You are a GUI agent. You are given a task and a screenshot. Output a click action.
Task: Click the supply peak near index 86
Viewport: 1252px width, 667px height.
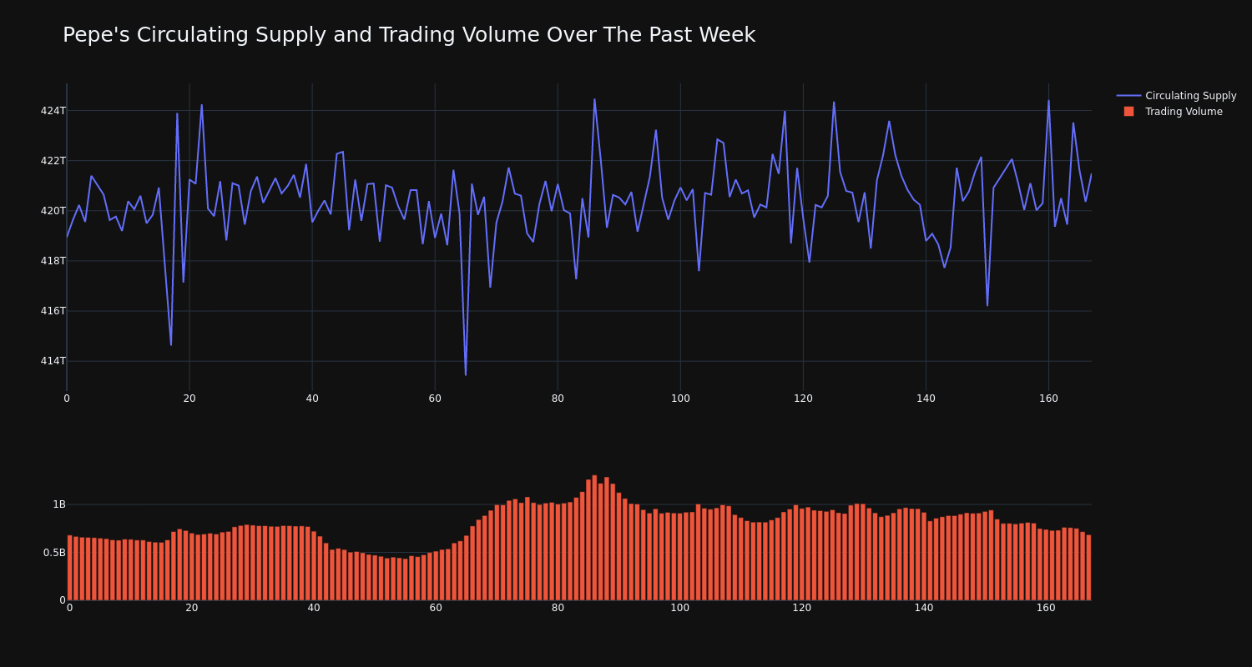[594, 99]
